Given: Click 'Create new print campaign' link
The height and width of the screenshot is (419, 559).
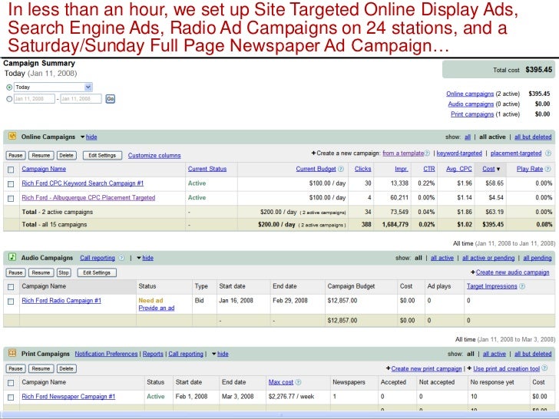Looking at the screenshot, I should click(426, 368).
